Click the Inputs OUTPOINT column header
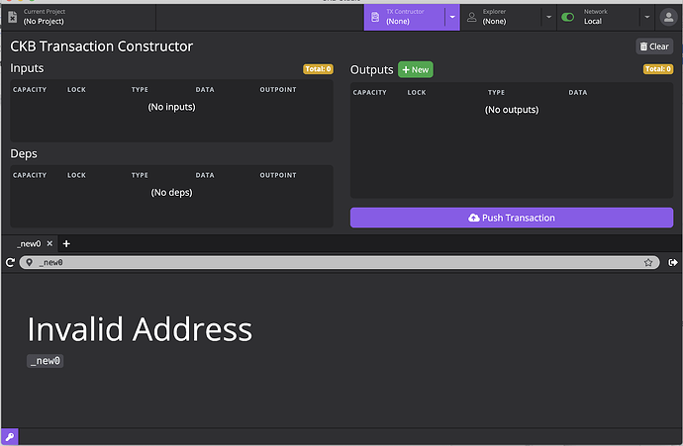Screen dimensions: 683x446 coord(278,90)
